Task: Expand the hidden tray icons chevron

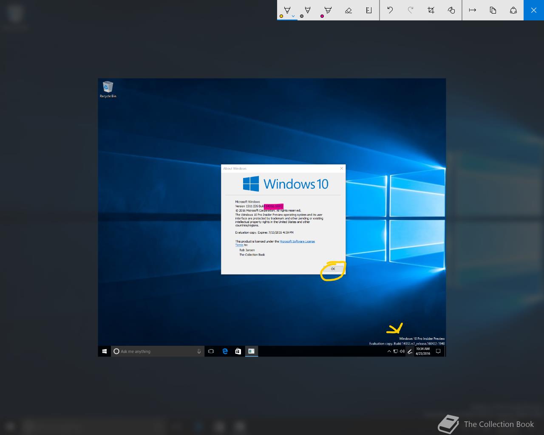Action: [389, 351]
